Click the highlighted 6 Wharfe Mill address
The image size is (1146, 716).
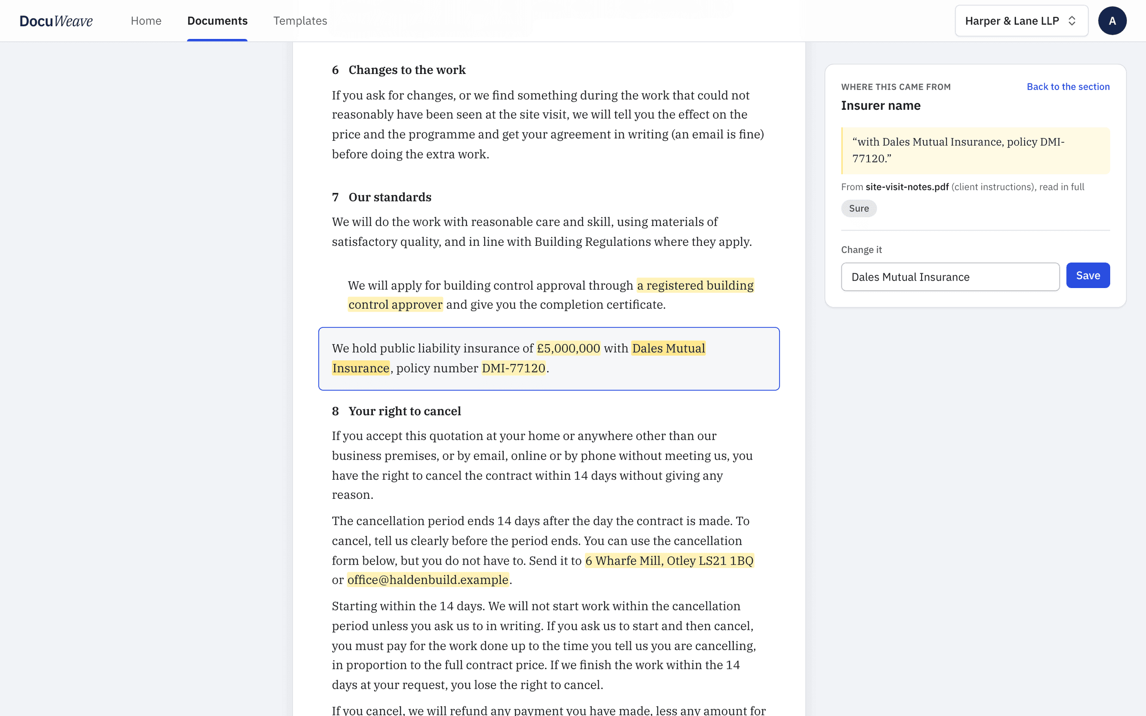669,560
